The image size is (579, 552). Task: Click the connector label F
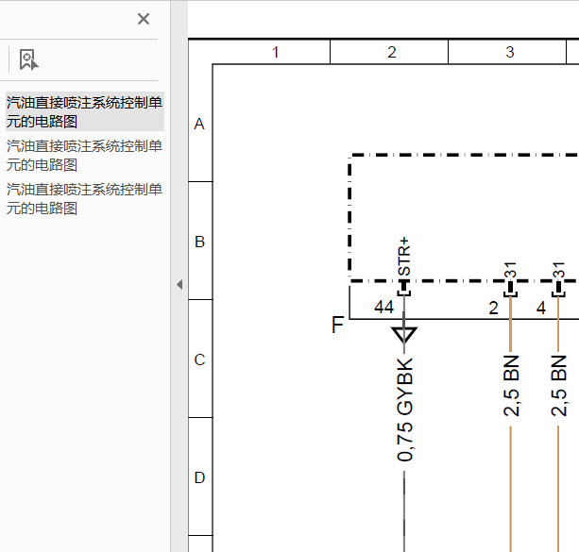(337, 325)
